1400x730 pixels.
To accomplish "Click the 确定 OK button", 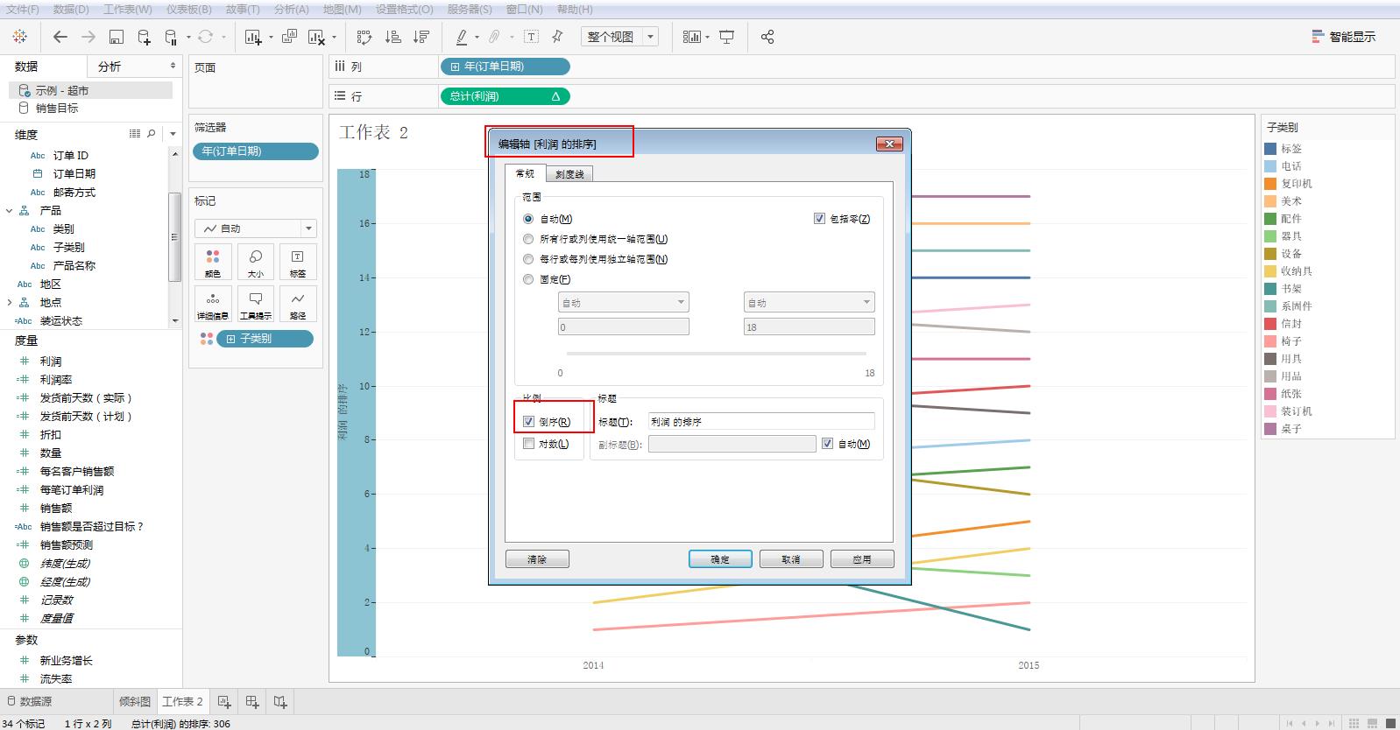I will point(720,559).
